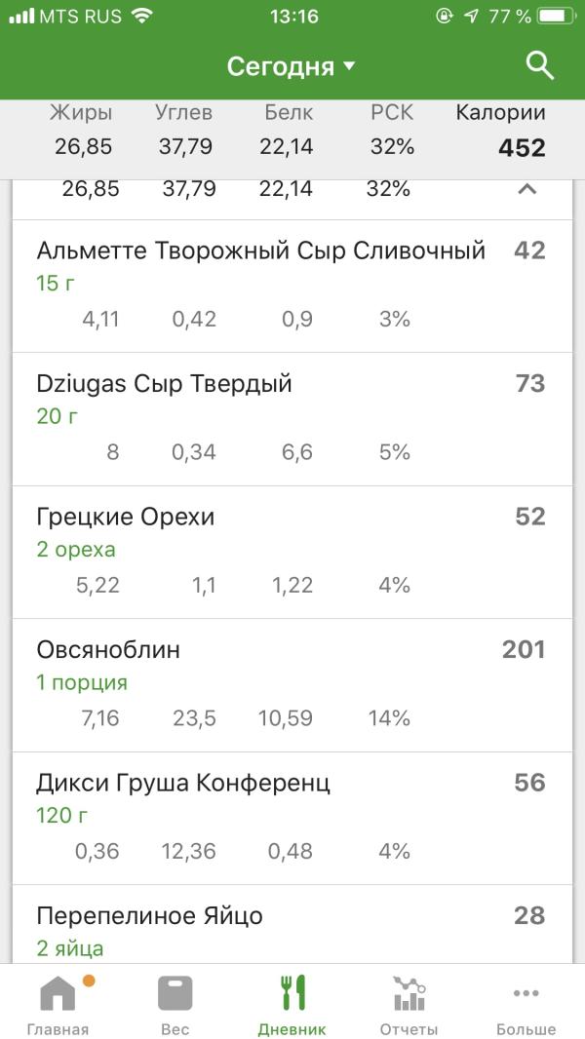The image size is (585, 1039).
Task: Tap the 2 ореха serving size
Action: (x=75, y=550)
